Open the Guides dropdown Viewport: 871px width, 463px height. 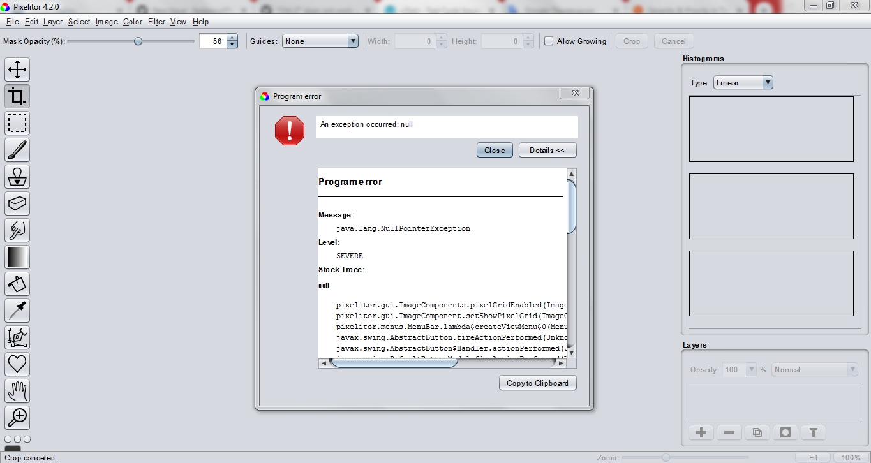pos(320,41)
